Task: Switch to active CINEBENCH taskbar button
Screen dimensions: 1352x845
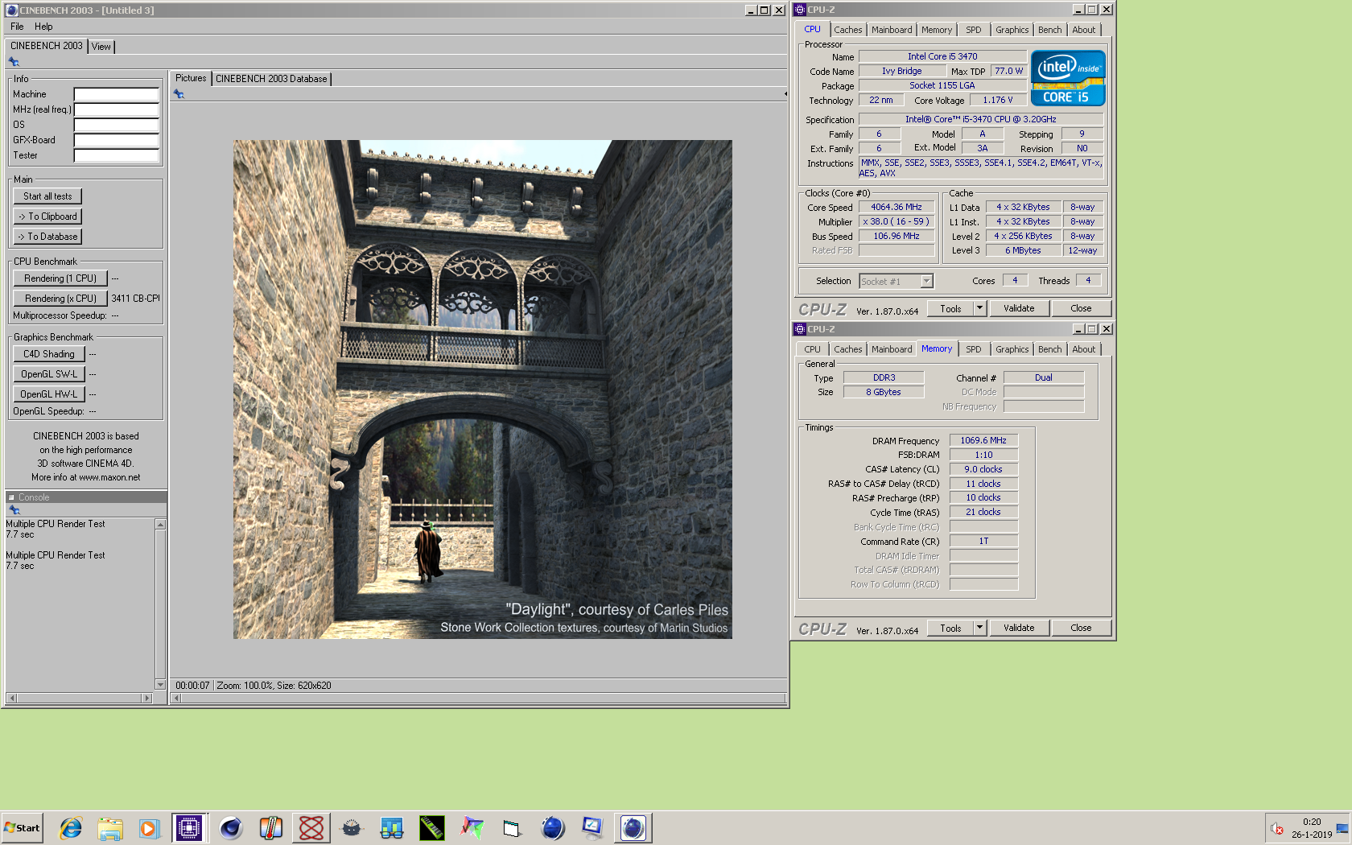Action: [633, 827]
